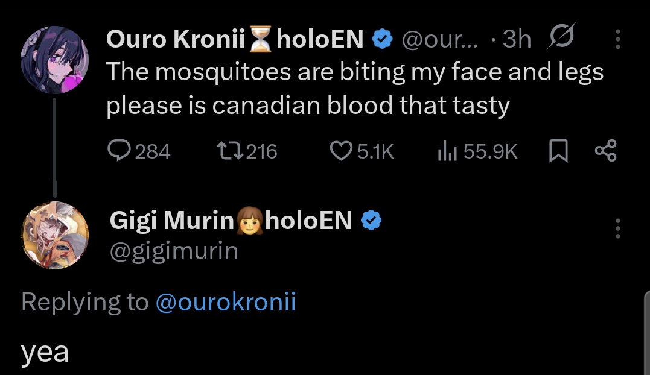The width and height of the screenshot is (650, 375).
Task: Open more options for Ouro Kronii's tweet
Action: tap(617, 40)
